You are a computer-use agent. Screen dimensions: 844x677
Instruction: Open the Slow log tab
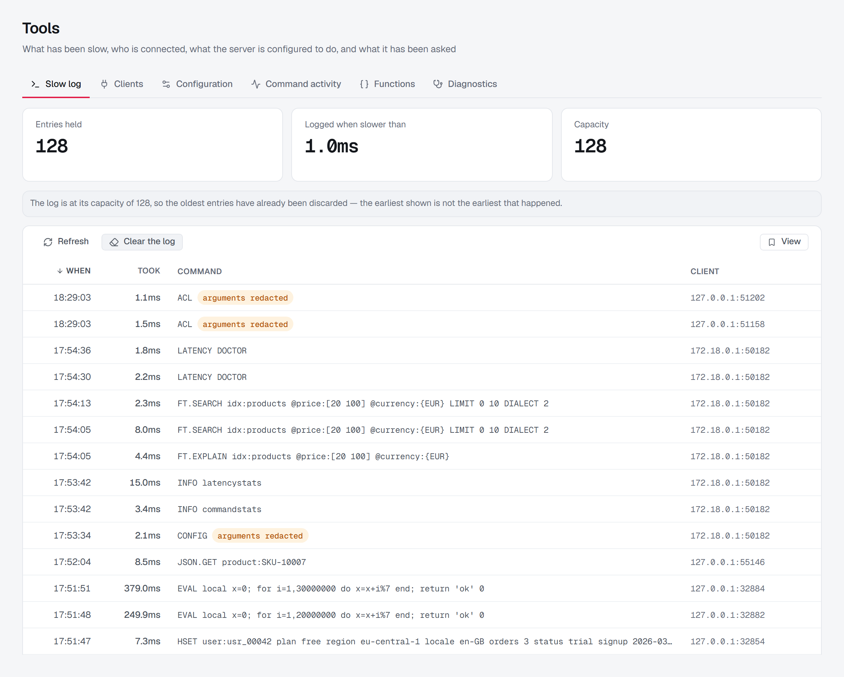point(56,84)
